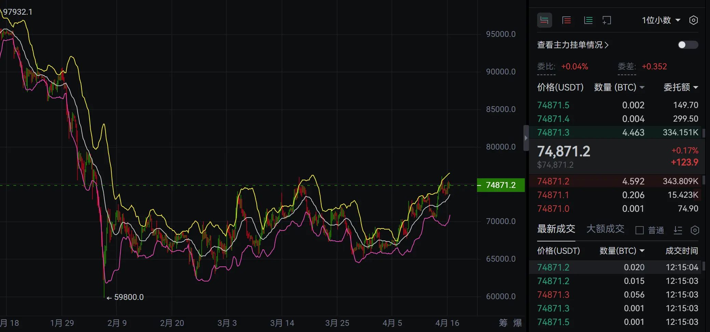Select bid price 74871.1 in order book

[553, 195]
